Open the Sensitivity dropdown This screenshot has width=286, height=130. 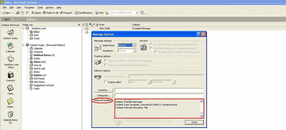tap(134, 51)
